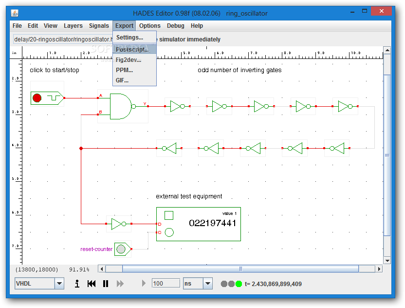The height and width of the screenshot is (308, 405).
Task: Click the info button in simulation toolbar
Action: 77,284
